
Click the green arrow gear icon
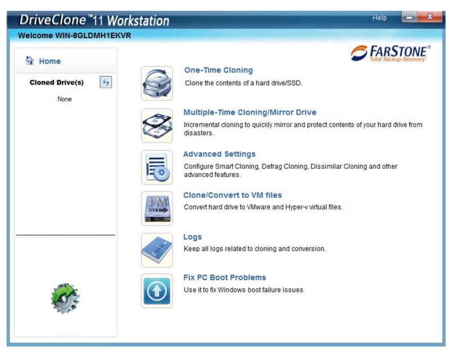pos(65,298)
